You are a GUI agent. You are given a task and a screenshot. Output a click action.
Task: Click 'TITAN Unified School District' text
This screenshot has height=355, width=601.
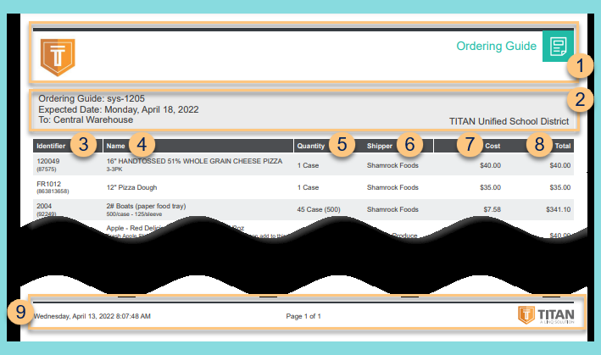pos(509,121)
